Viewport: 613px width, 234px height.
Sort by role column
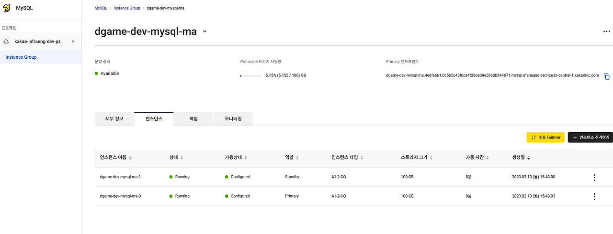[297, 158]
